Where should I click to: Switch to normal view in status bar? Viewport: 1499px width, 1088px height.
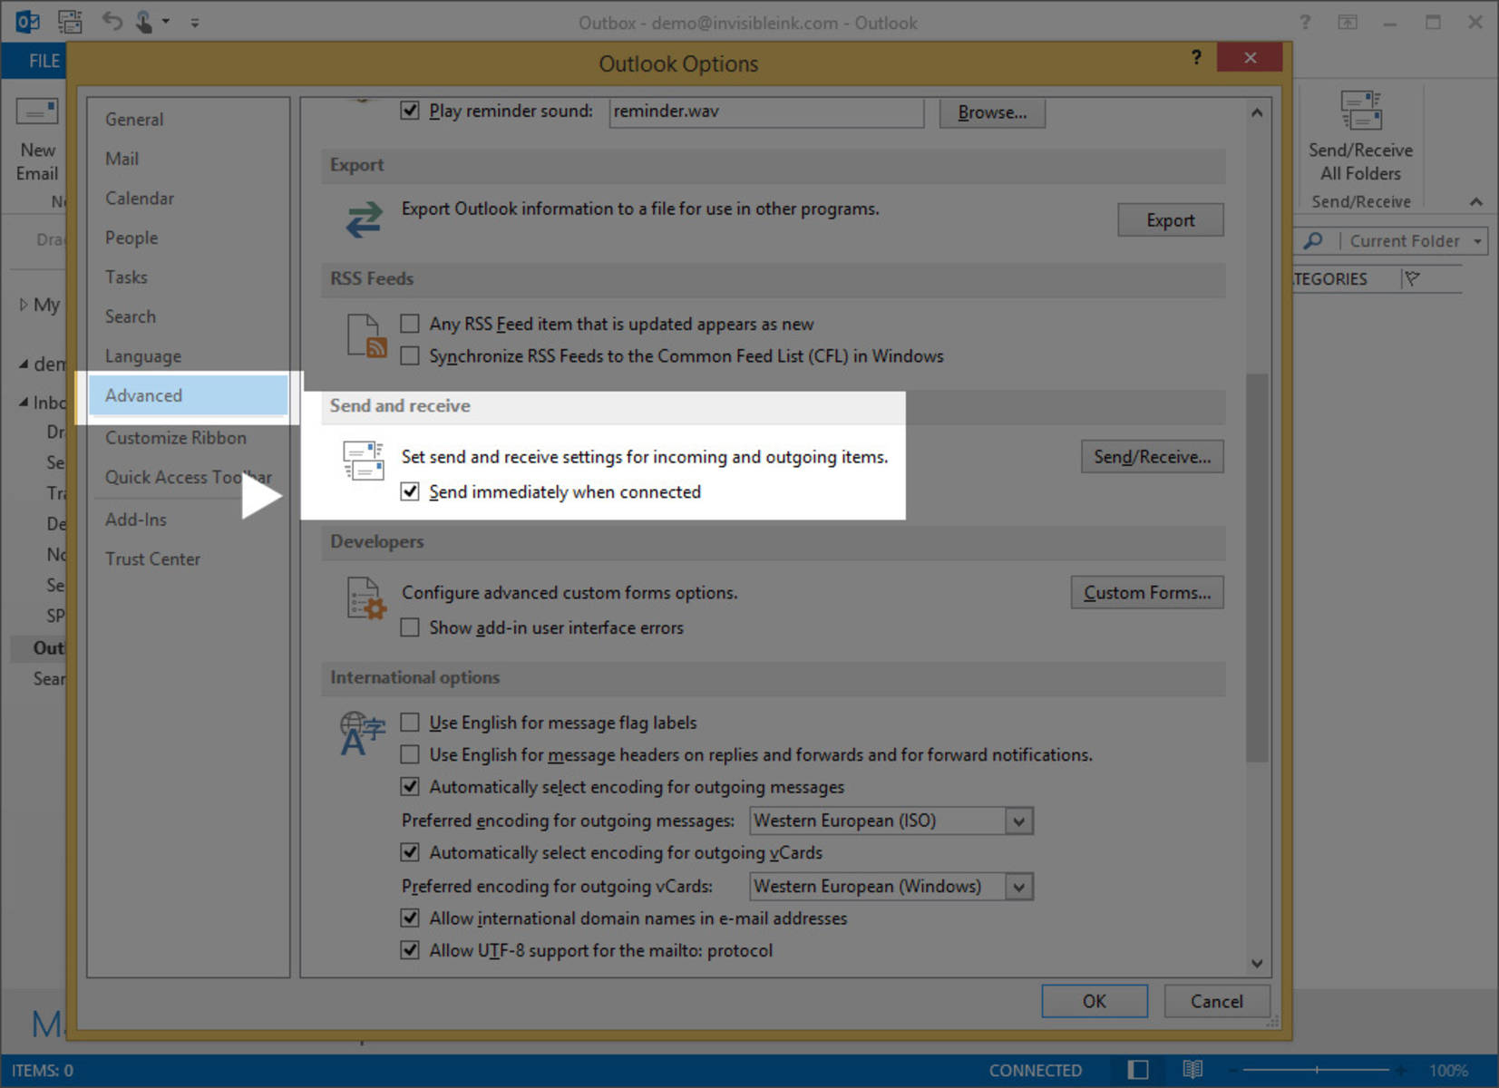[x=1138, y=1070]
